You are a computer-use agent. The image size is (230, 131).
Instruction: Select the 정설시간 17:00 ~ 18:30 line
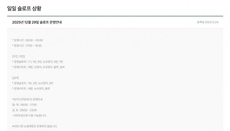click(x=27, y=46)
